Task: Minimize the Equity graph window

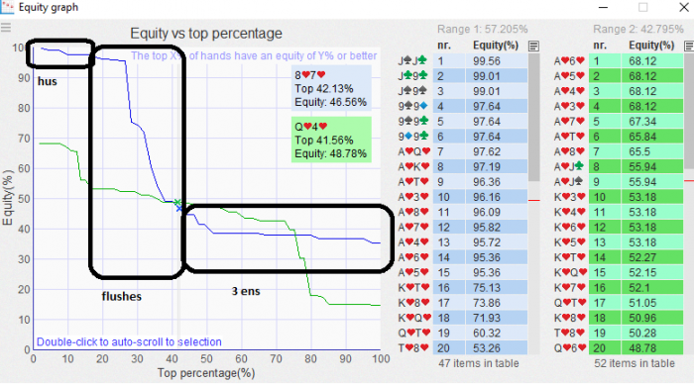Action: 603,8
